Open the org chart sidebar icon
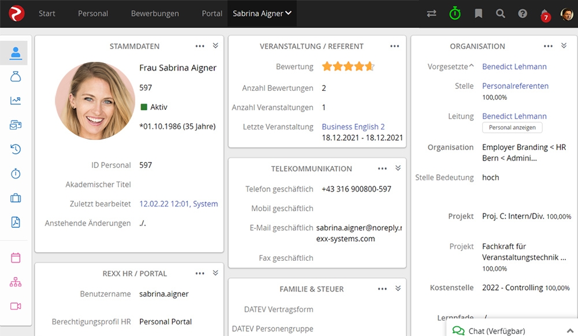Screen dimensions: 578x336 (16, 282)
